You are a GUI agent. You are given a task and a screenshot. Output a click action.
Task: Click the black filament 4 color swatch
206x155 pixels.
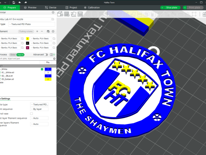(x=27, y=43)
